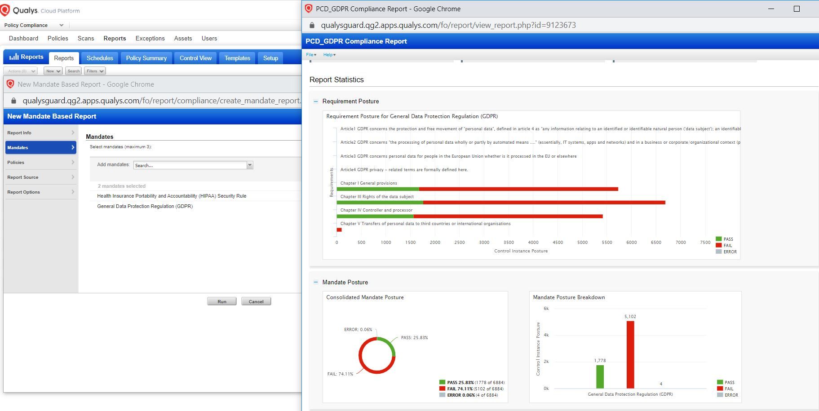Click the Qualys Cloud Platform logo
The height and width of the screenshot is (411, 819).
[40, 10]
